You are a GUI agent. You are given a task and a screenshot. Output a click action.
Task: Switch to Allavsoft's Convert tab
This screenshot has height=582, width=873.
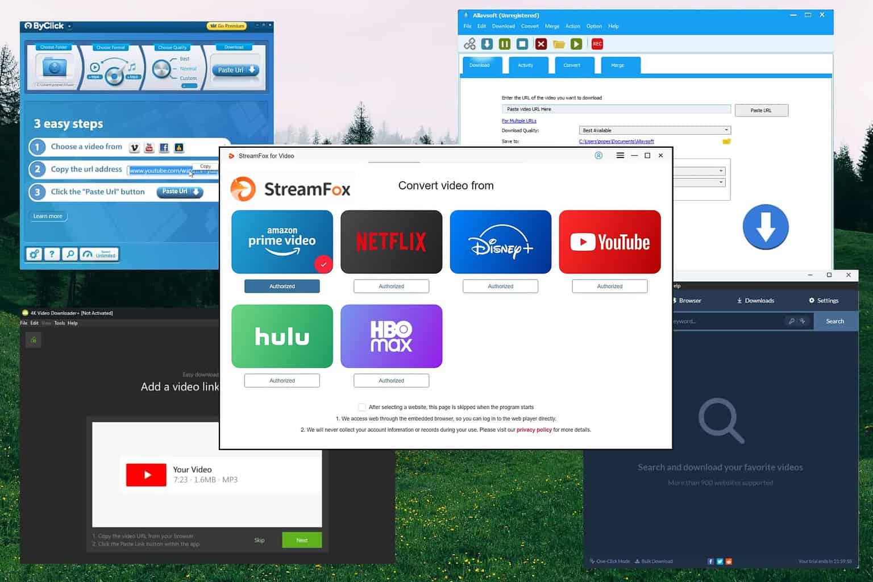click(573, 65)
